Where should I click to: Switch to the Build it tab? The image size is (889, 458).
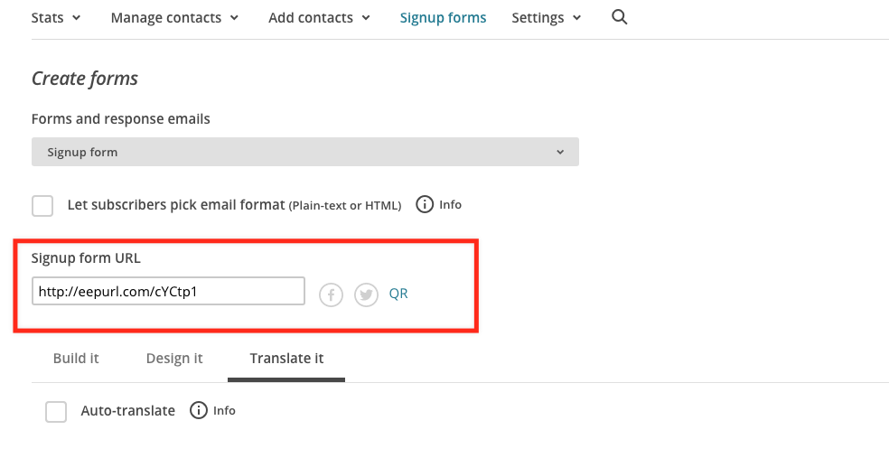click(76, 359)
